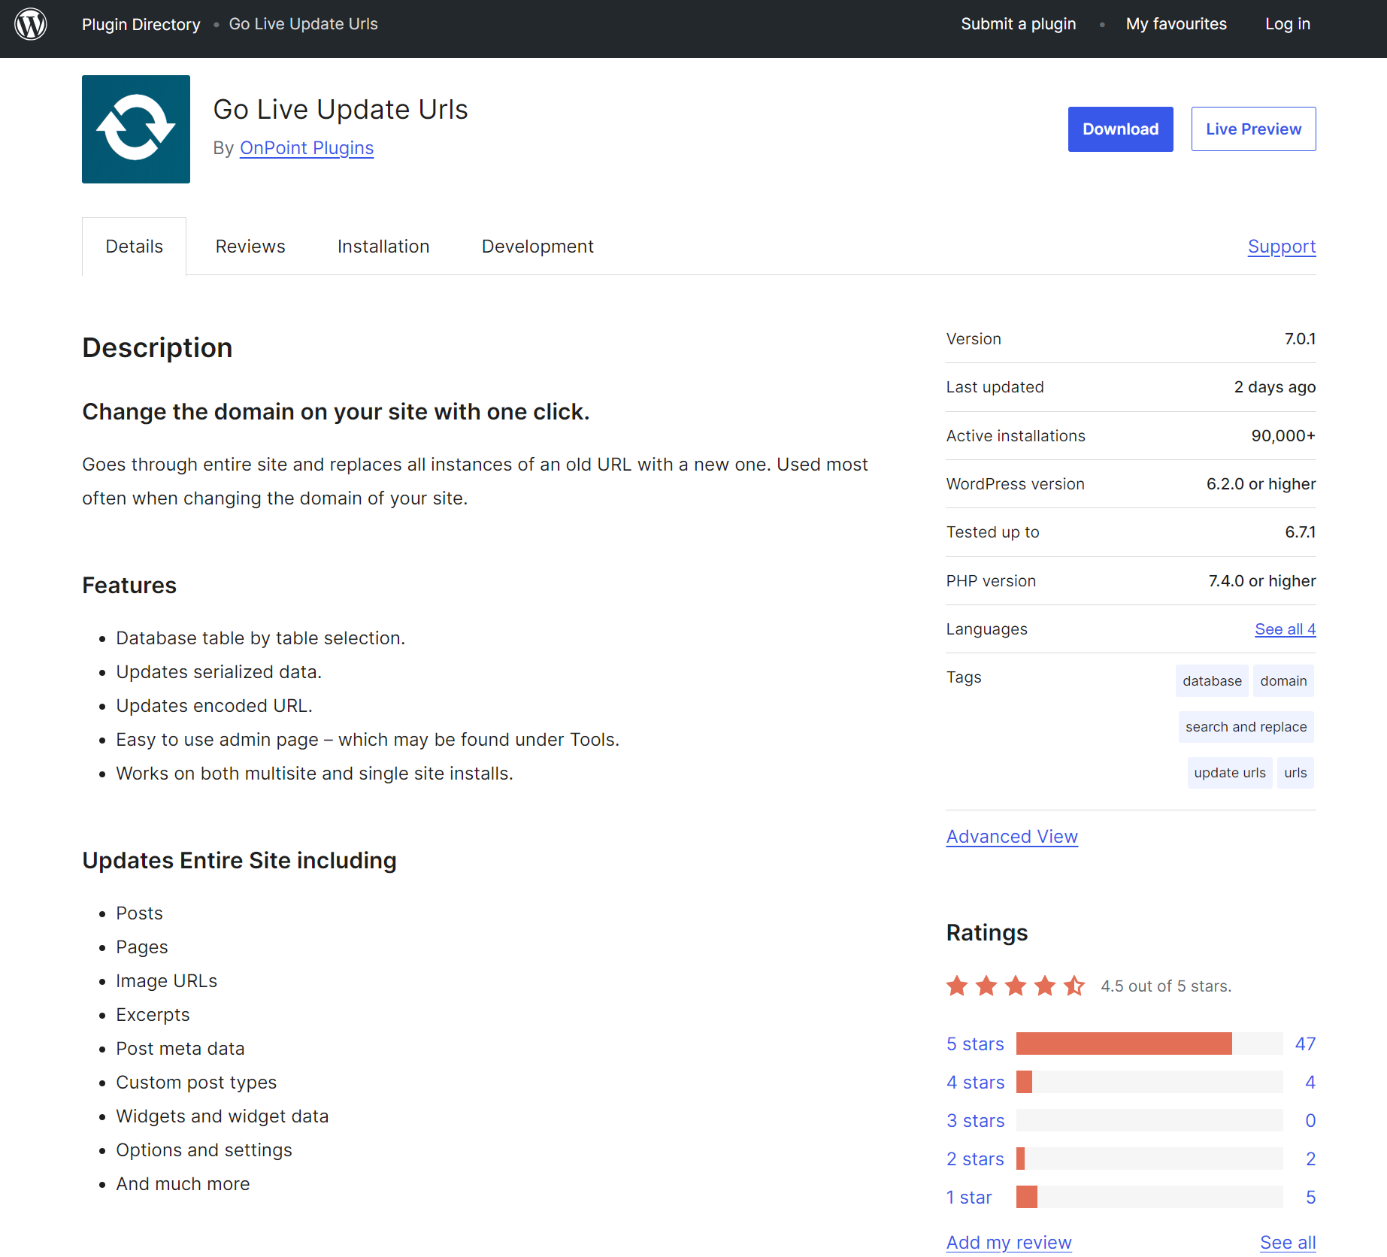Click the 5 stars progress bar
The image size is (1387, 1257).
[x=1149, y=1043]
